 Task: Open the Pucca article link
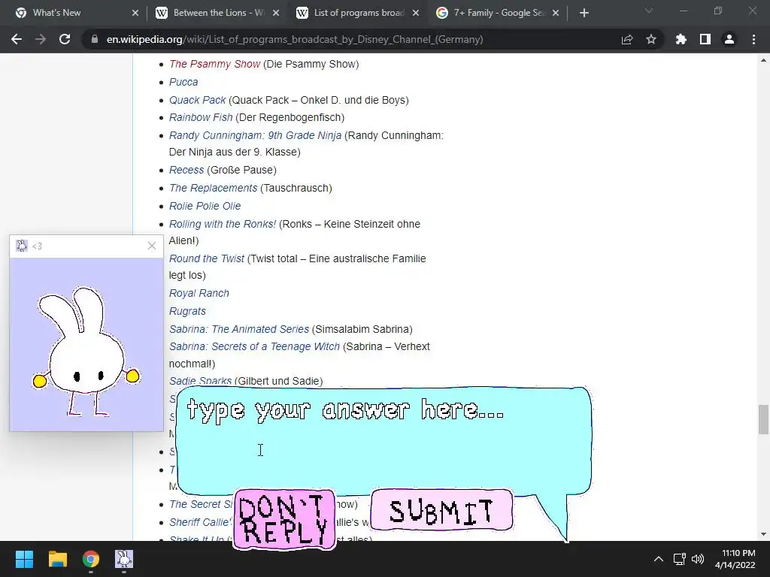click(x=183, y=82)
